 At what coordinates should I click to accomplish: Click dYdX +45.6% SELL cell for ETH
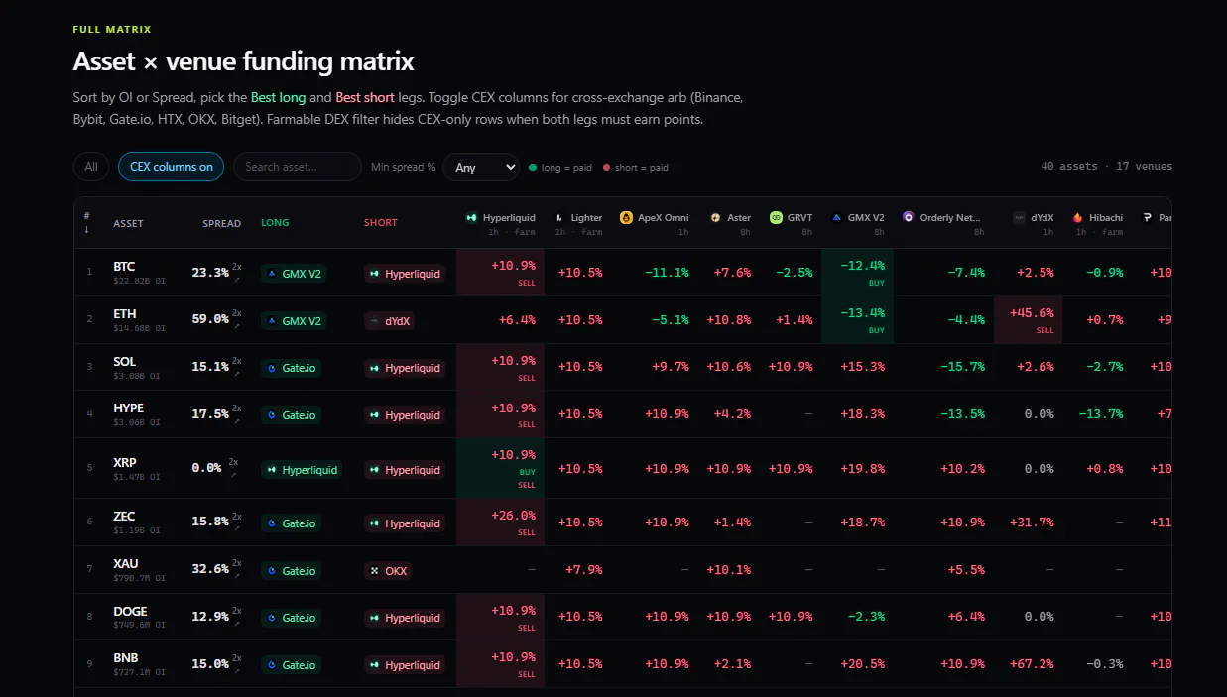pyautogui.click(x=1028, y=320)
